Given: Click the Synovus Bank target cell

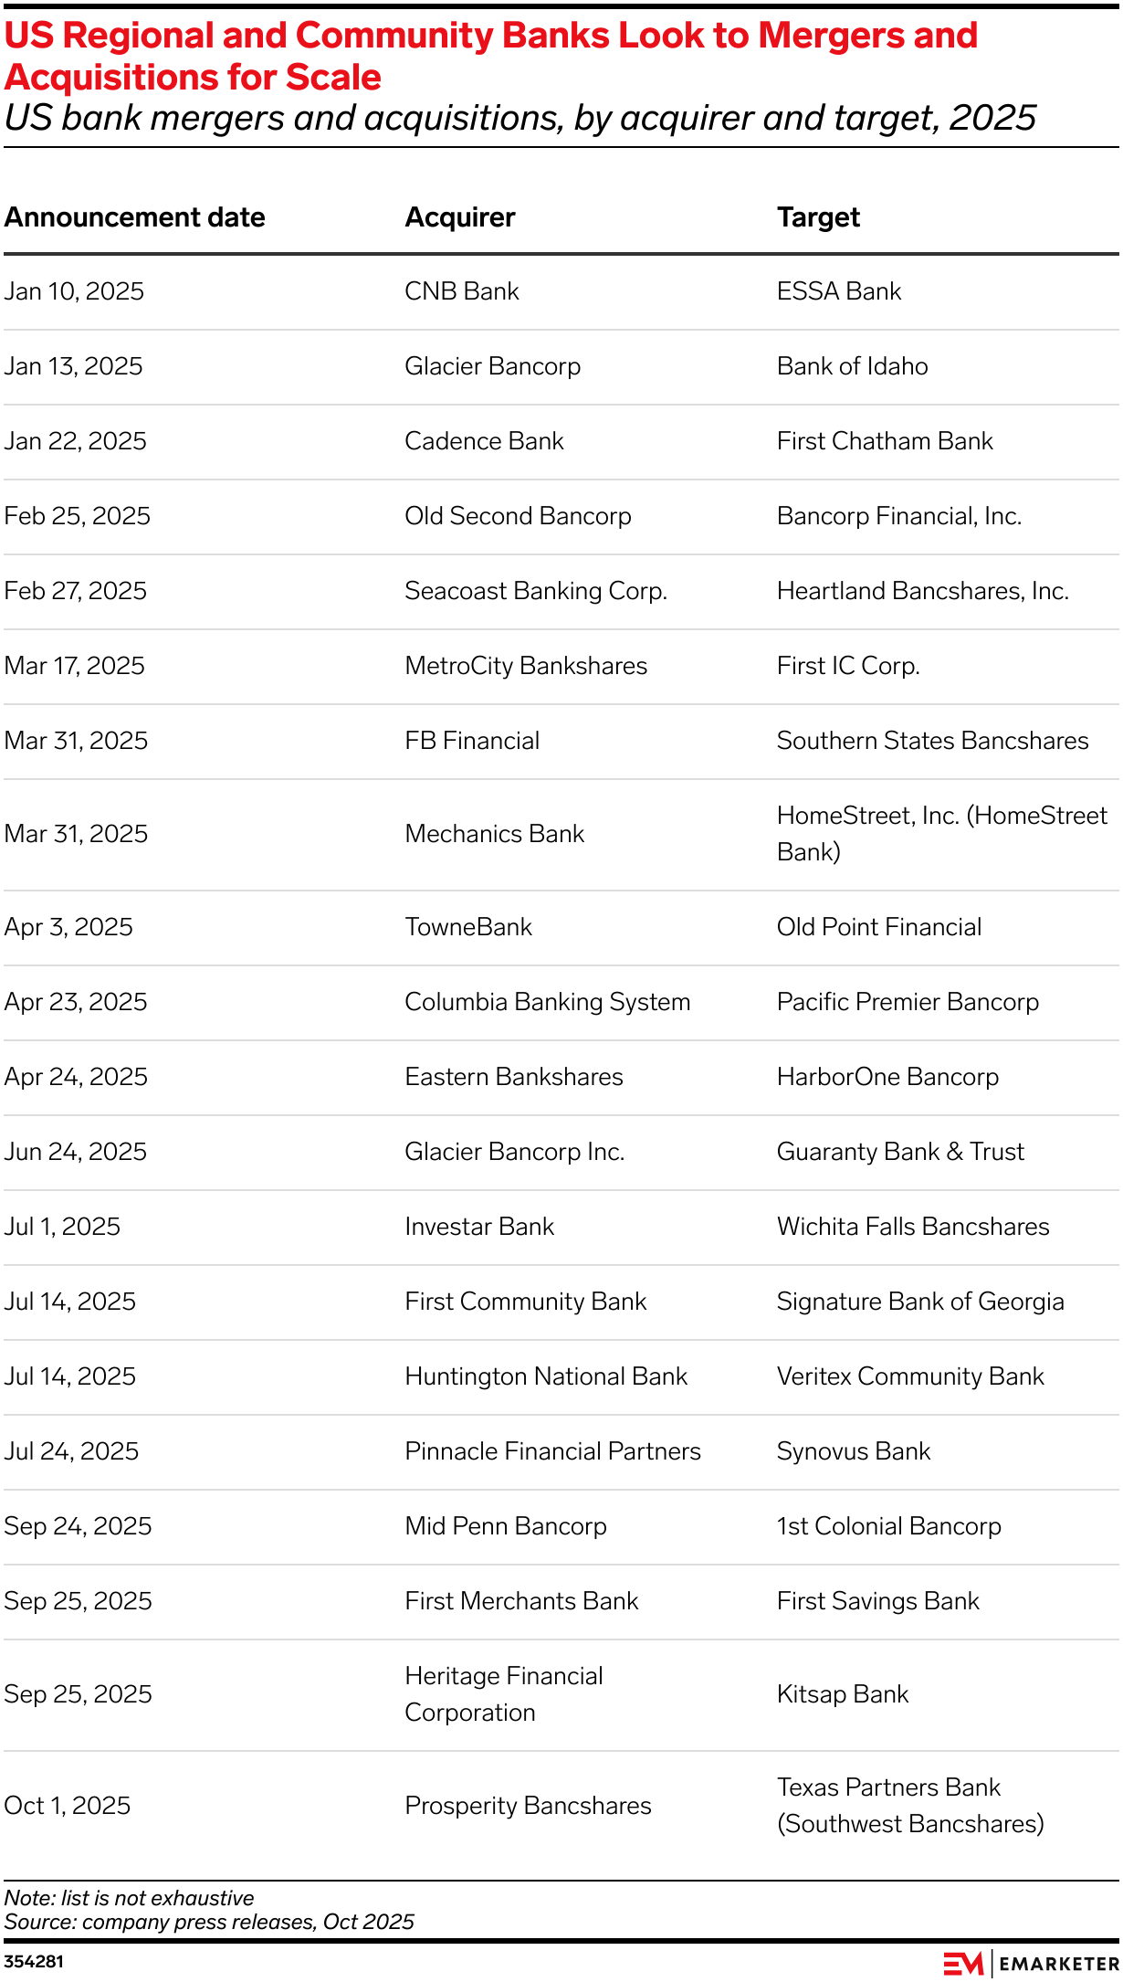Looking at the screenshot, I should (x=854, y=1451).
